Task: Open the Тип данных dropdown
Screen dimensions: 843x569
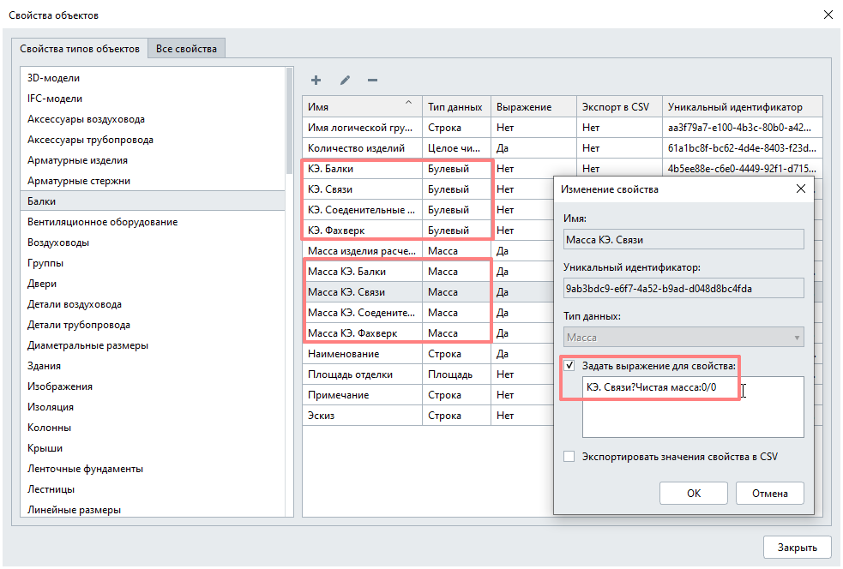Action: [x=683, y=337]
